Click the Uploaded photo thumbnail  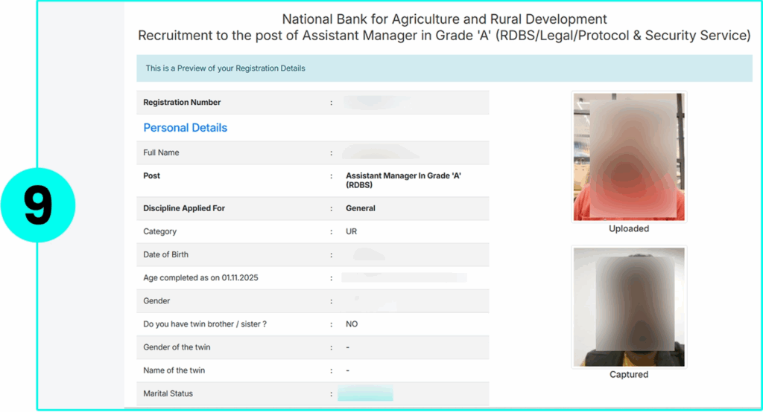(629, 157)
